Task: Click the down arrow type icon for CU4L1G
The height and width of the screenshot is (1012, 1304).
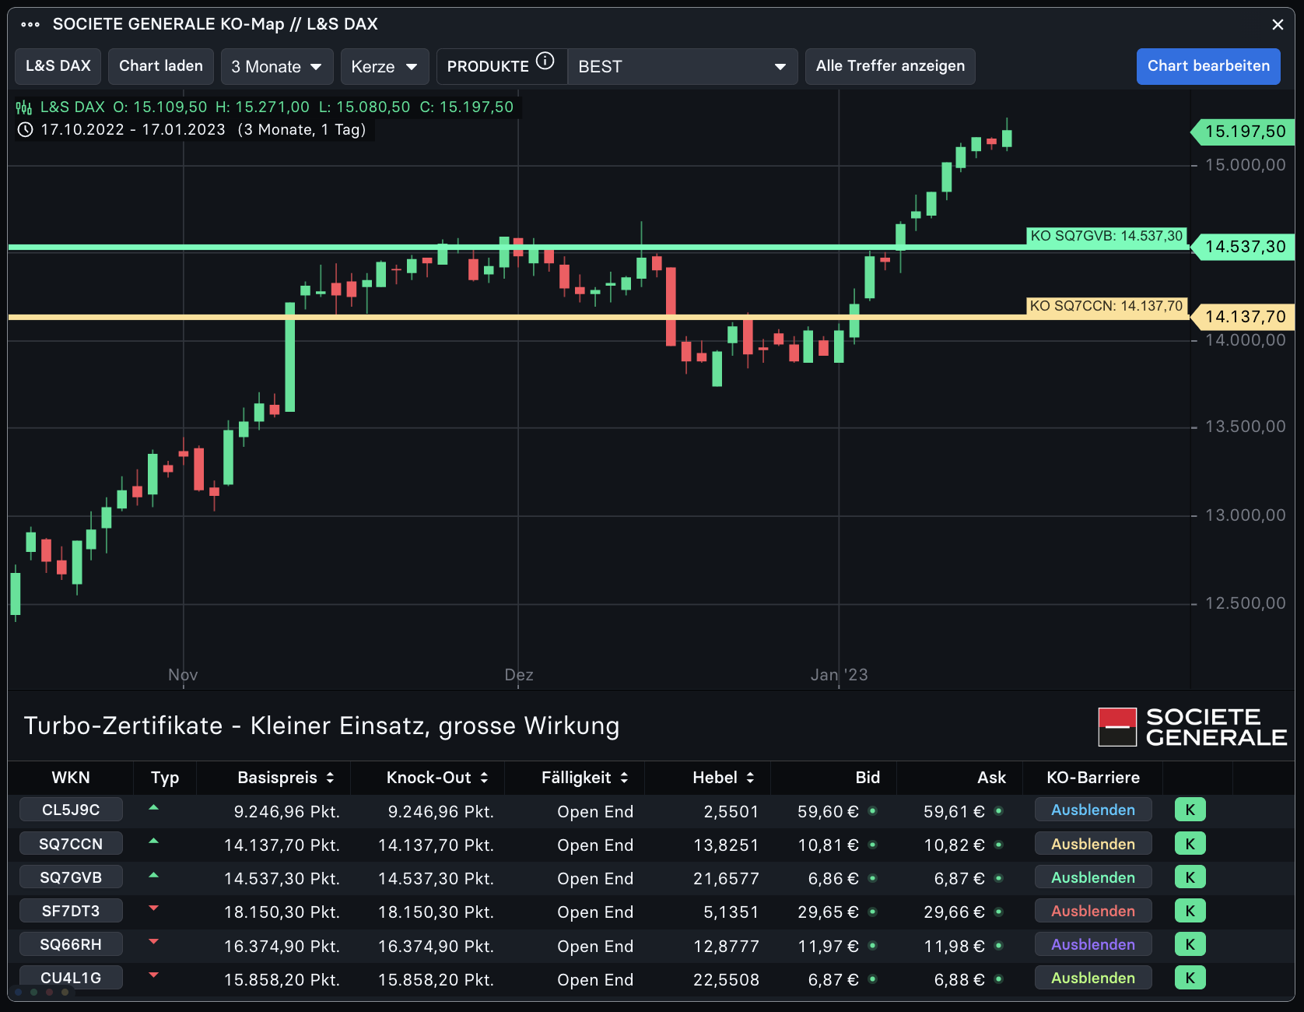Action: 153,975
